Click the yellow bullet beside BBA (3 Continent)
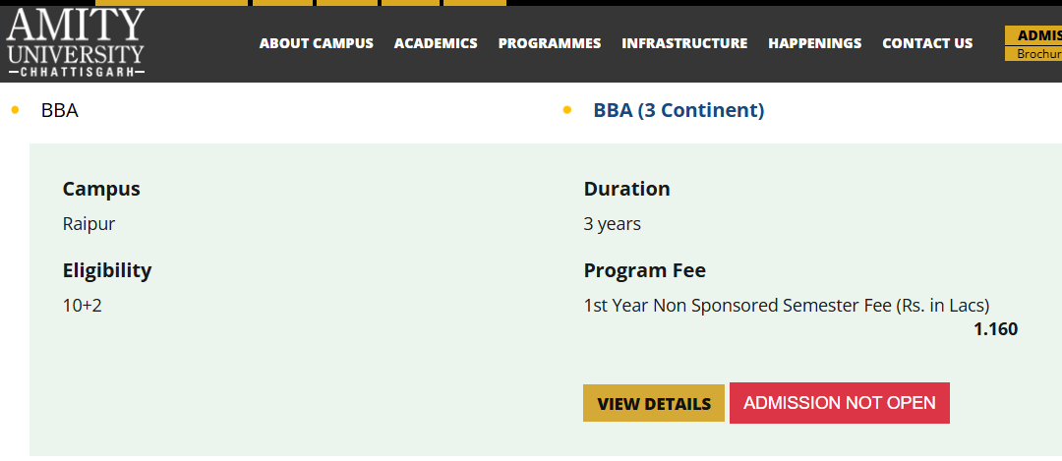 click(567, 110)
